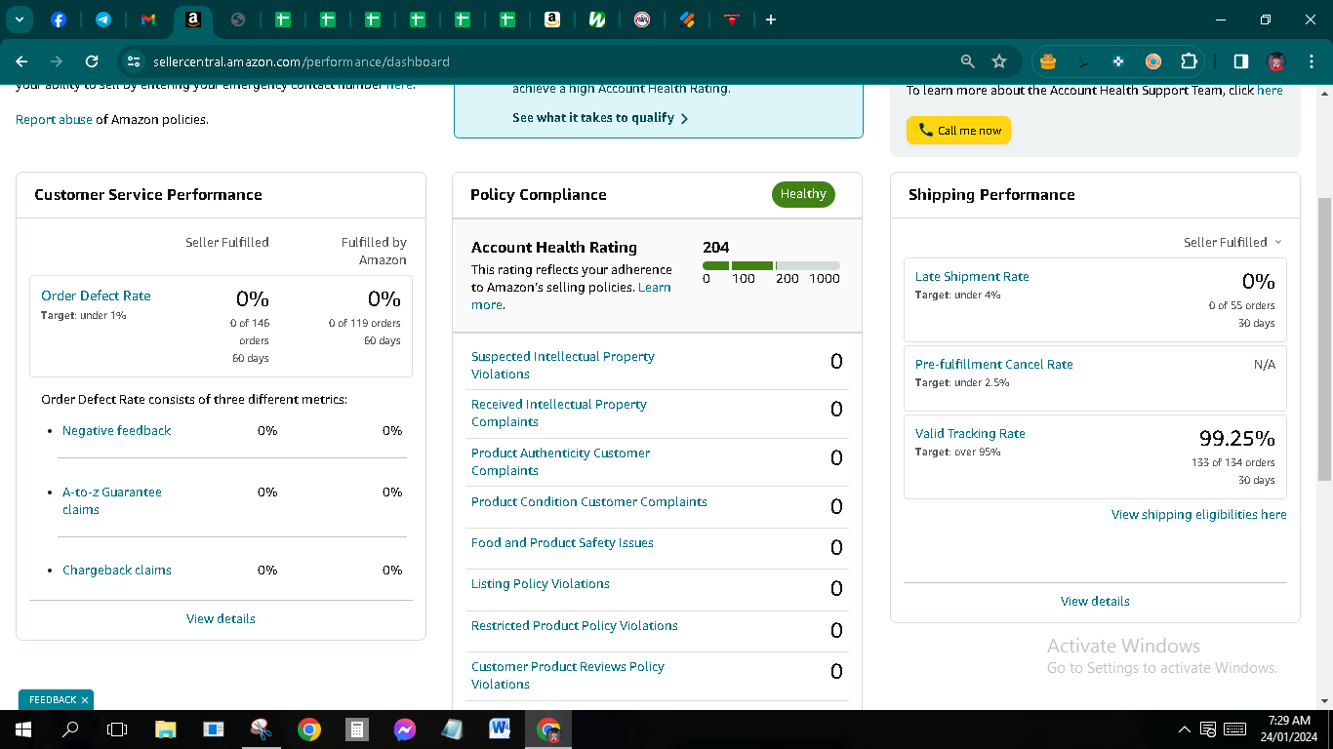1333x749 pixels.
Task: Open A-to-z Guarantee claims
Action: coord(112,500)
